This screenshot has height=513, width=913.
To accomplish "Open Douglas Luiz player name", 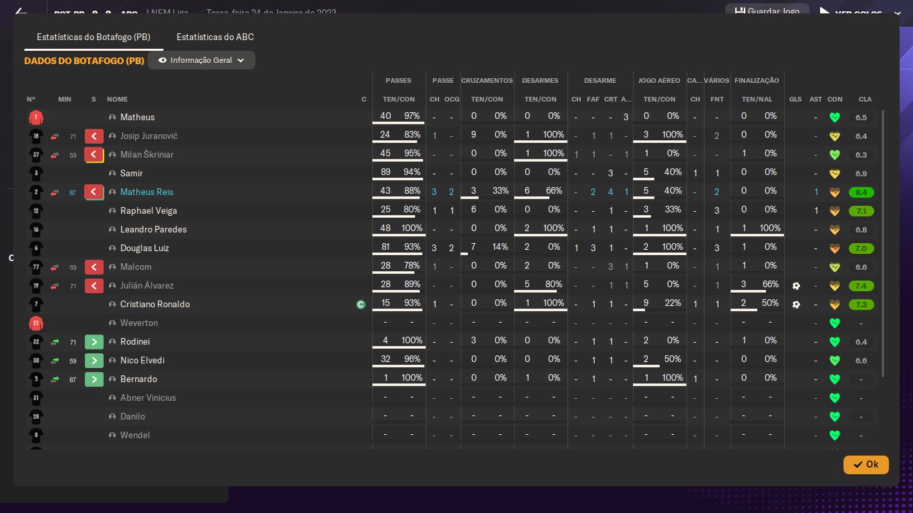I will click(x=144, y=248).
